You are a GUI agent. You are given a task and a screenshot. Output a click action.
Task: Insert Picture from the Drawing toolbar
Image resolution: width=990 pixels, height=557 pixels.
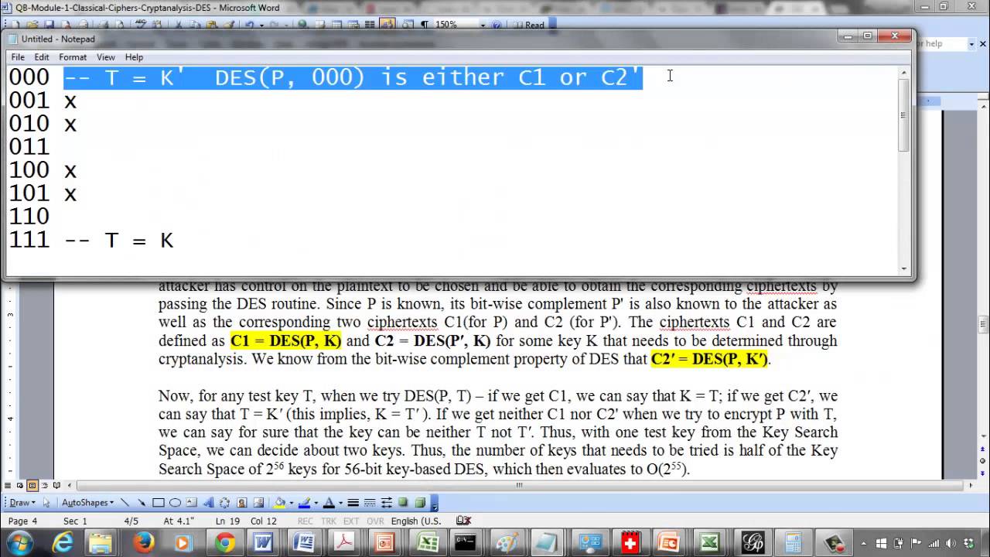(x=259, y=503)
